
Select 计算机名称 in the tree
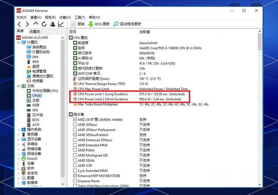click(38, 52)
